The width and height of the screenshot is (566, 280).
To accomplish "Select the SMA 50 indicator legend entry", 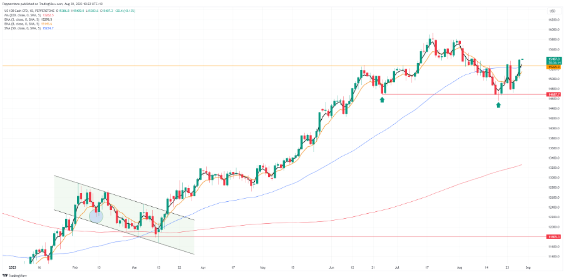I will [x=28, y=27].
